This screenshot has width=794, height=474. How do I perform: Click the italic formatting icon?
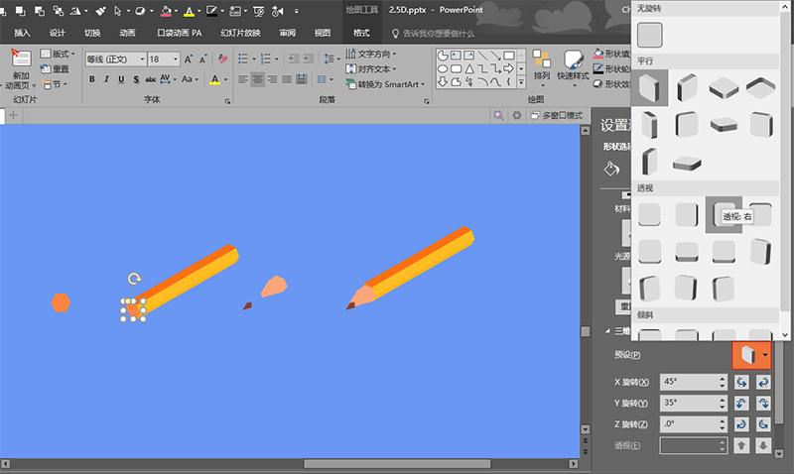pyautogui.click(x=106, y=79)
